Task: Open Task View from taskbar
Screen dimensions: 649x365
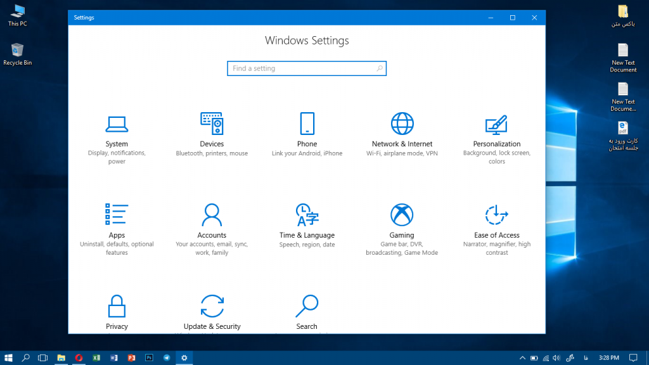Action: [x=42, y=357]
